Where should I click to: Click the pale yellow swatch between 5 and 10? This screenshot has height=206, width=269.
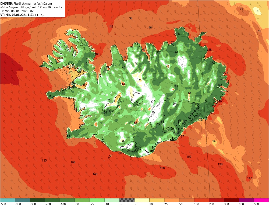142,200
